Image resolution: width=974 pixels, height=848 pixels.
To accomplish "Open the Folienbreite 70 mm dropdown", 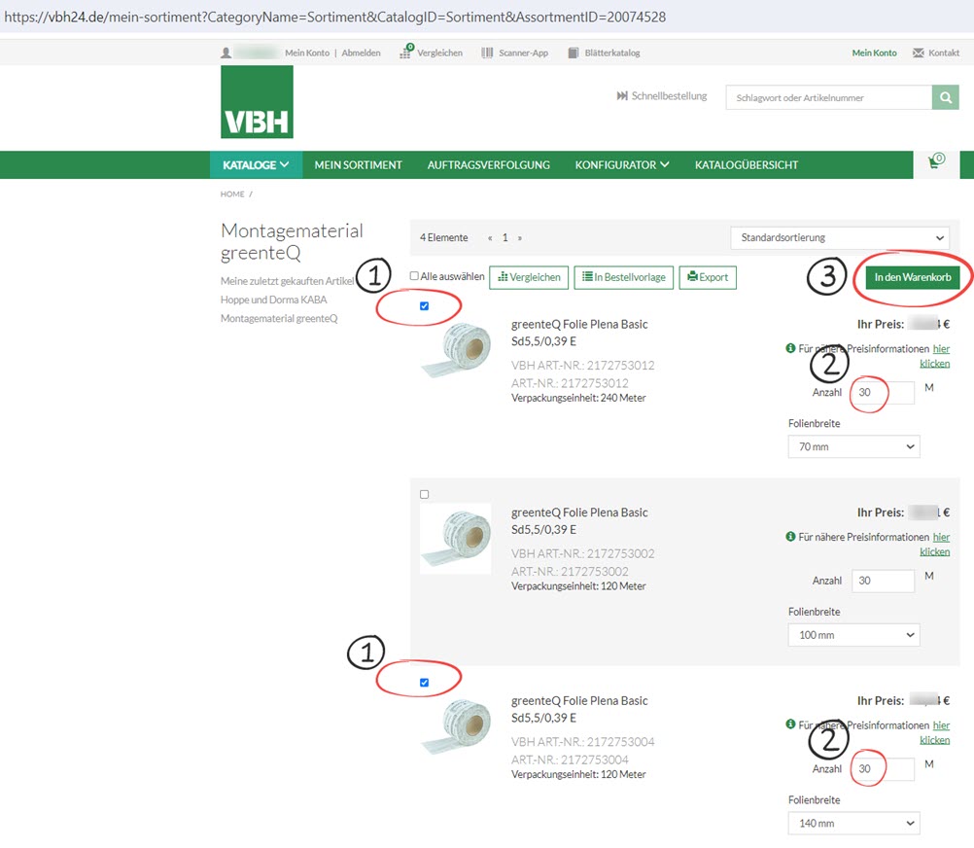I will (x=853, y=446).
